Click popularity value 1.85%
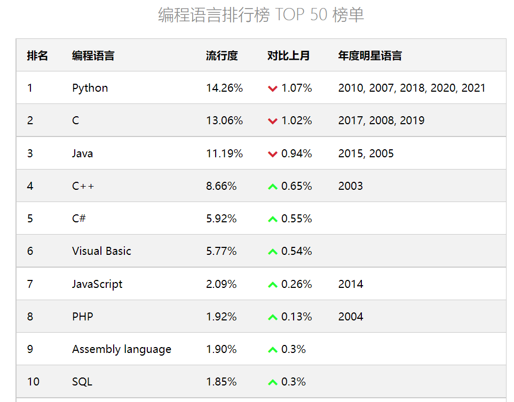This screenshot has width=514, height=402. (222, 382)
